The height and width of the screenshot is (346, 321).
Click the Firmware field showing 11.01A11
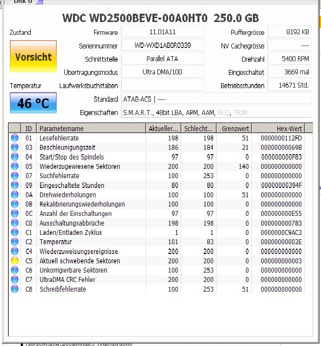(x=163, y=32)
